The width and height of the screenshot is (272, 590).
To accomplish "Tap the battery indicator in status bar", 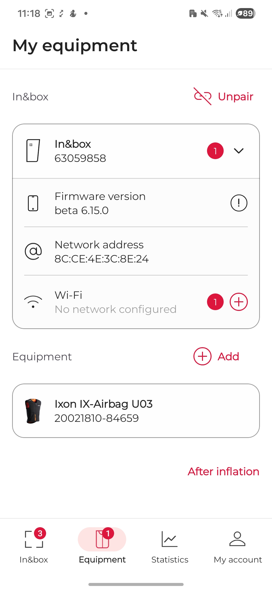I will [x=246, y=13].
